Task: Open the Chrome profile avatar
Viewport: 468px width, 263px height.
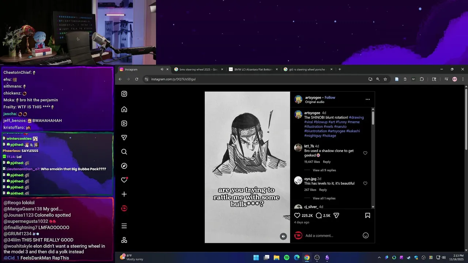Action: [x=455, y=79]
